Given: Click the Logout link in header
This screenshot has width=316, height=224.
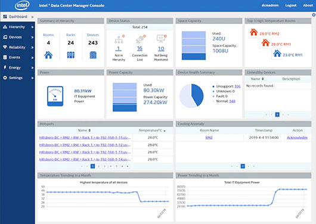Looking at the screenshot, I should click(x=290, y=5).
